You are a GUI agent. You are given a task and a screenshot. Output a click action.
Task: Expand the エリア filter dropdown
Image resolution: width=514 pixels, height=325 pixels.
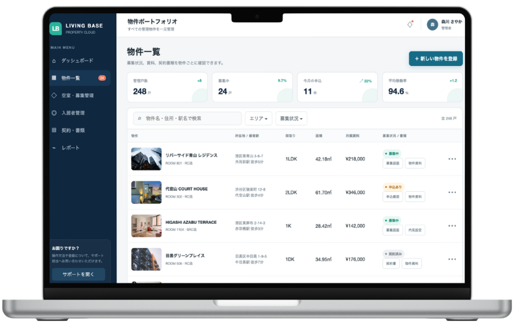point(259,119)
